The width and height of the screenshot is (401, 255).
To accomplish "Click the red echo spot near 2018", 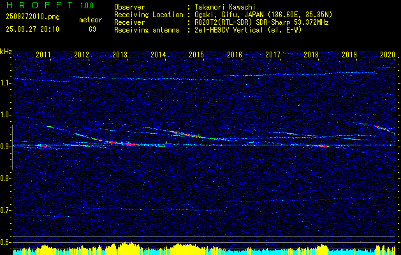I will (322, 146).
